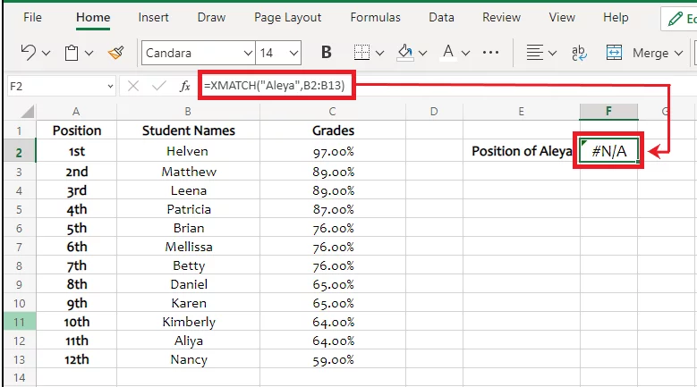
Task: Select column A header
Action: [x=76, y=112]
